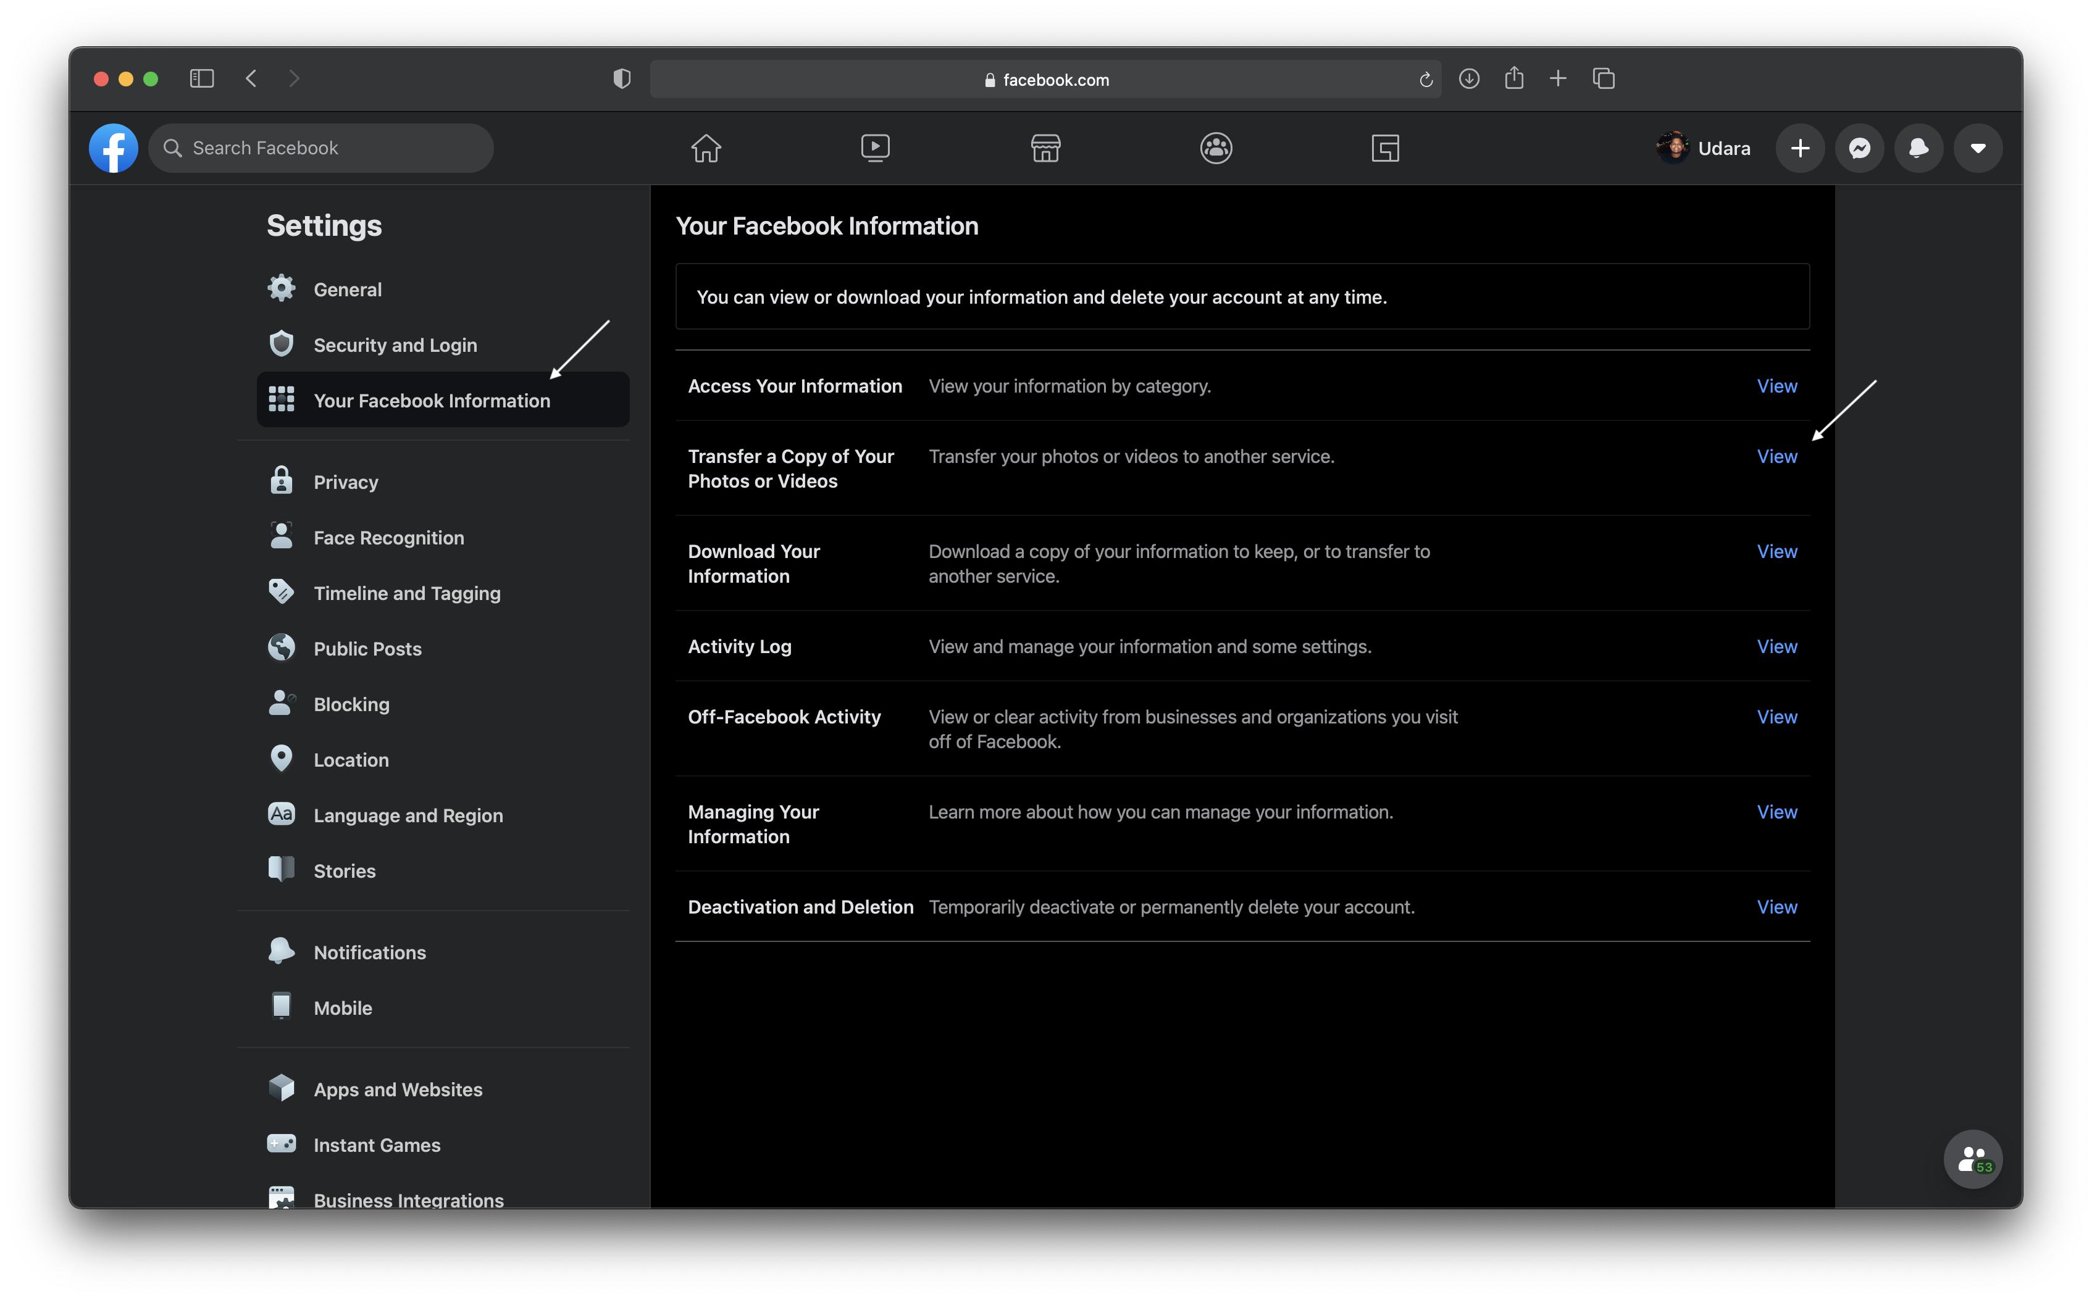Viewport: 2092px width, 1300px height.
Task: Click View for Access Your Information
Action: pyautogui.click(x=1776, y=386)
